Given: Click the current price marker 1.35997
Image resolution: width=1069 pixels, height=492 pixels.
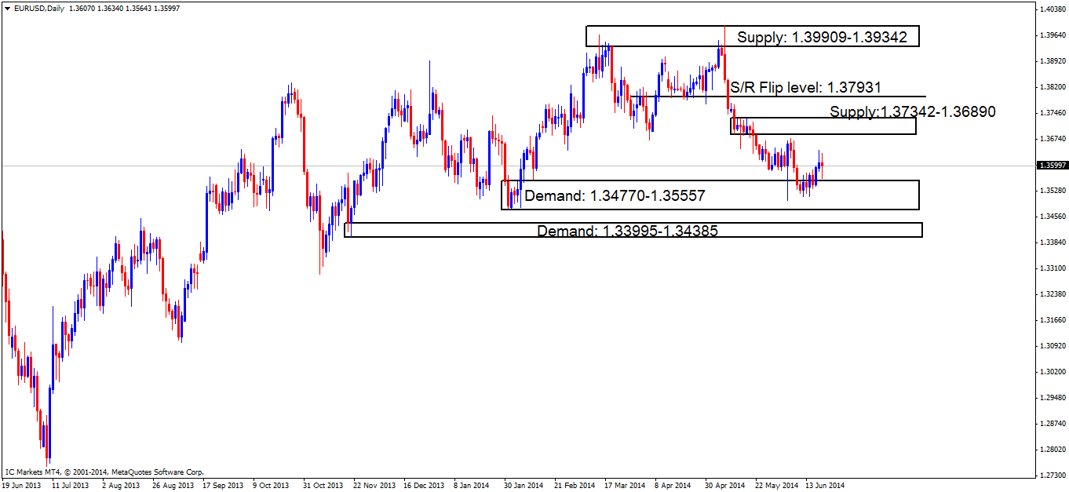Looking at the screenshot, I should [1051, 166].
